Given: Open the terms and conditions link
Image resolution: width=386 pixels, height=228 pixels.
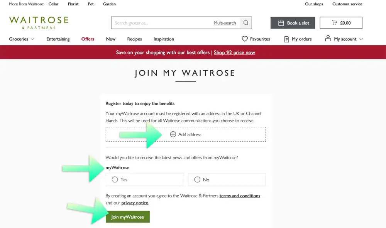Looking at the screenshot, I should tap(239, 196).
